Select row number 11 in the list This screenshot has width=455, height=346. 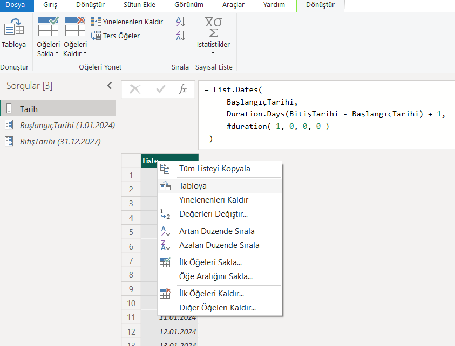pos(131,317)
